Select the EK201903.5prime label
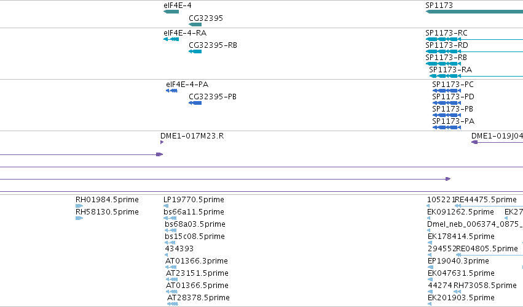The width and height of the screenshot is (523, 307). click(462, 298)
